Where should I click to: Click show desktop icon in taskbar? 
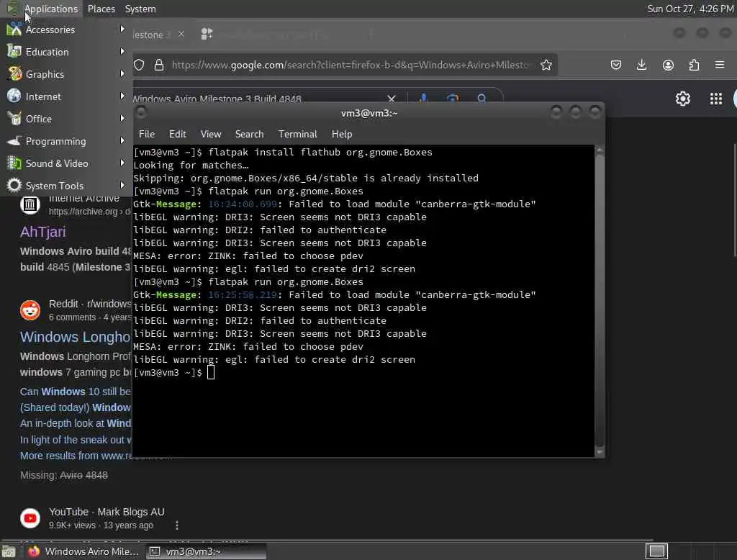[9, 551]
